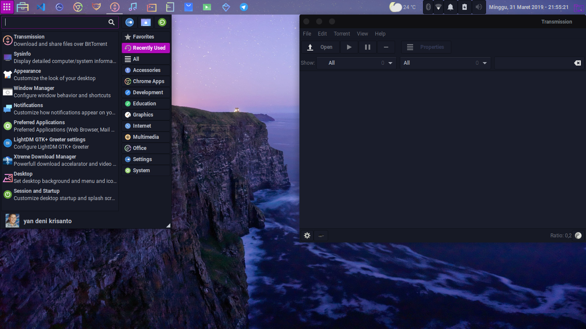Clear the filter field using the backspace icon
Screen dimensions: 586x329
point(577,63)
